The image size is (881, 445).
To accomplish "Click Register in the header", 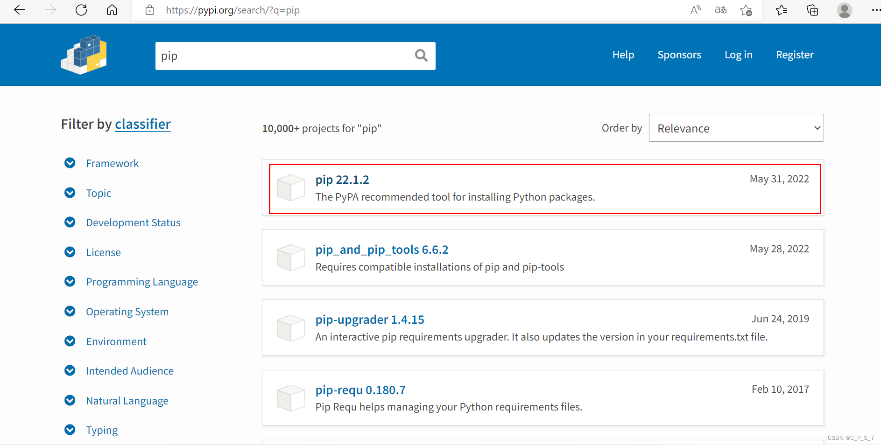I will [795, 55].
